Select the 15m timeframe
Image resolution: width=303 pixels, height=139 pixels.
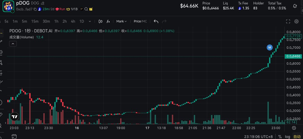(35, 21)
